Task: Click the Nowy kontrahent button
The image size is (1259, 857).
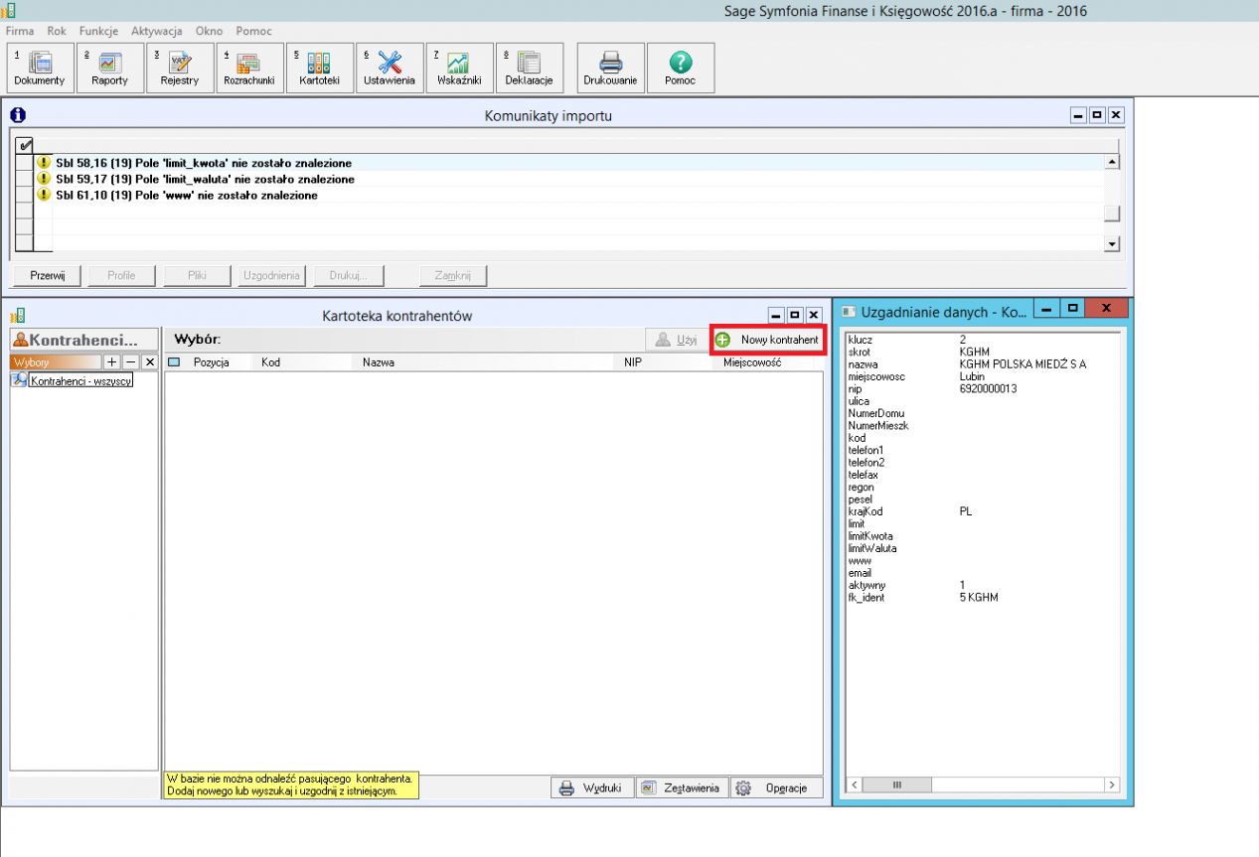Action: coord(769,340)
